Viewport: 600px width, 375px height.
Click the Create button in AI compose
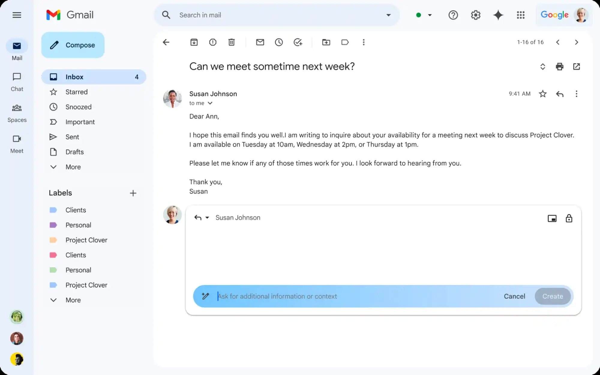(553, 296)
